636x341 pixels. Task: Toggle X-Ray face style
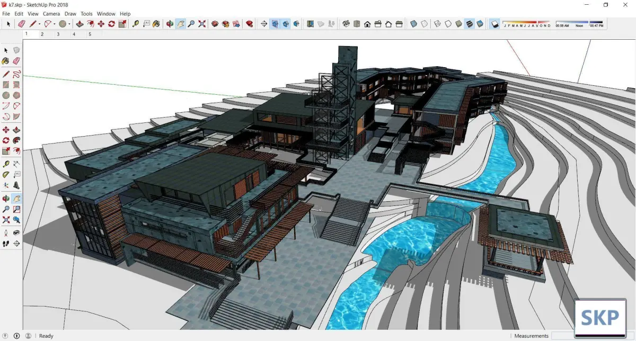(x=413, y=24)
